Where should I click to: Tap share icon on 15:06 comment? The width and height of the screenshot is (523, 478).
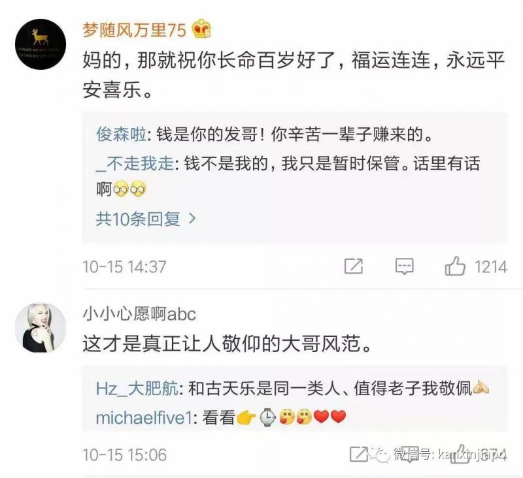[x=359, y=454]
